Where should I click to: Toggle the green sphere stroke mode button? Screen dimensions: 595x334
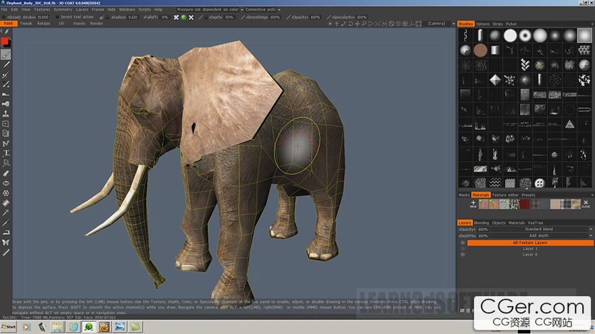(x=184, y=17)
